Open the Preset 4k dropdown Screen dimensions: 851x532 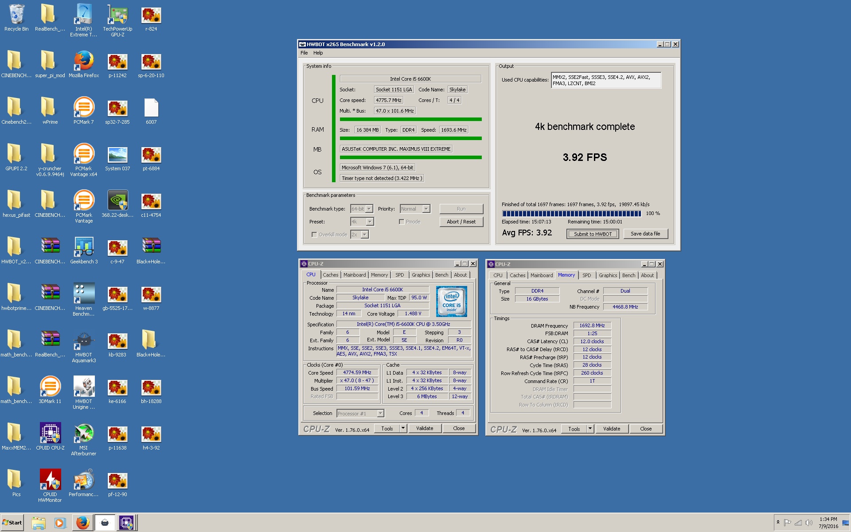pos(370,222)
